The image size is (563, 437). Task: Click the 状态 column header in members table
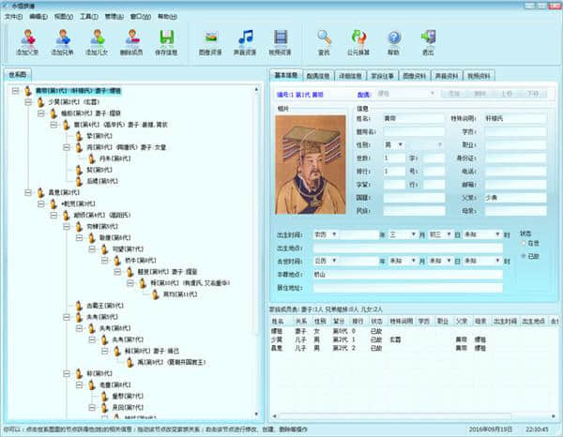[376, 321]
